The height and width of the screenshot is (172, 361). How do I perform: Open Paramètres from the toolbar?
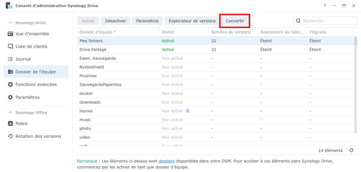[147, 21]
